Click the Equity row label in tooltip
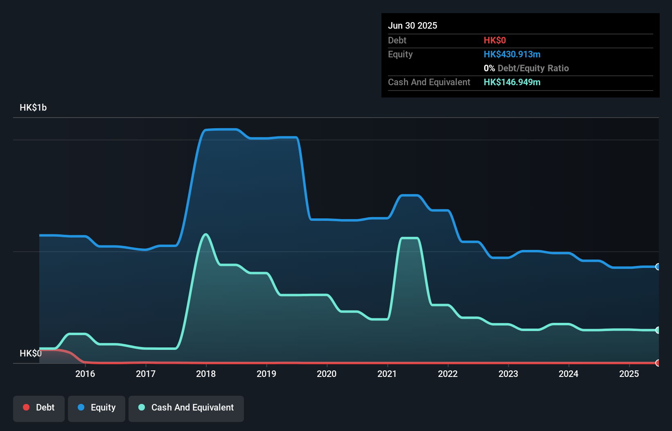 point(400,54)
